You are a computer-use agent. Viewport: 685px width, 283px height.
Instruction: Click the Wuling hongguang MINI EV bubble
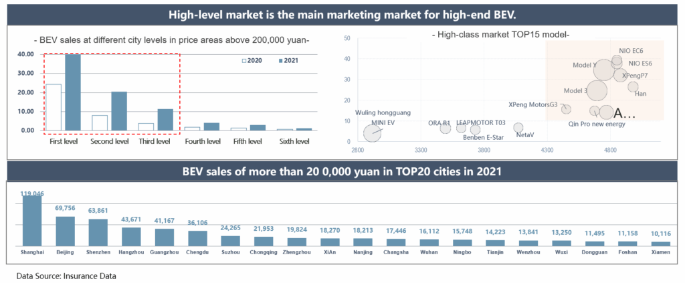coord(372,133)
